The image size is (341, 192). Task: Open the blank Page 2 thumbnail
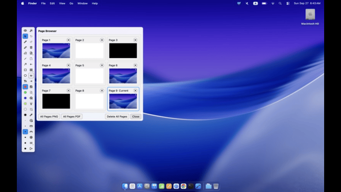point(90,51)
